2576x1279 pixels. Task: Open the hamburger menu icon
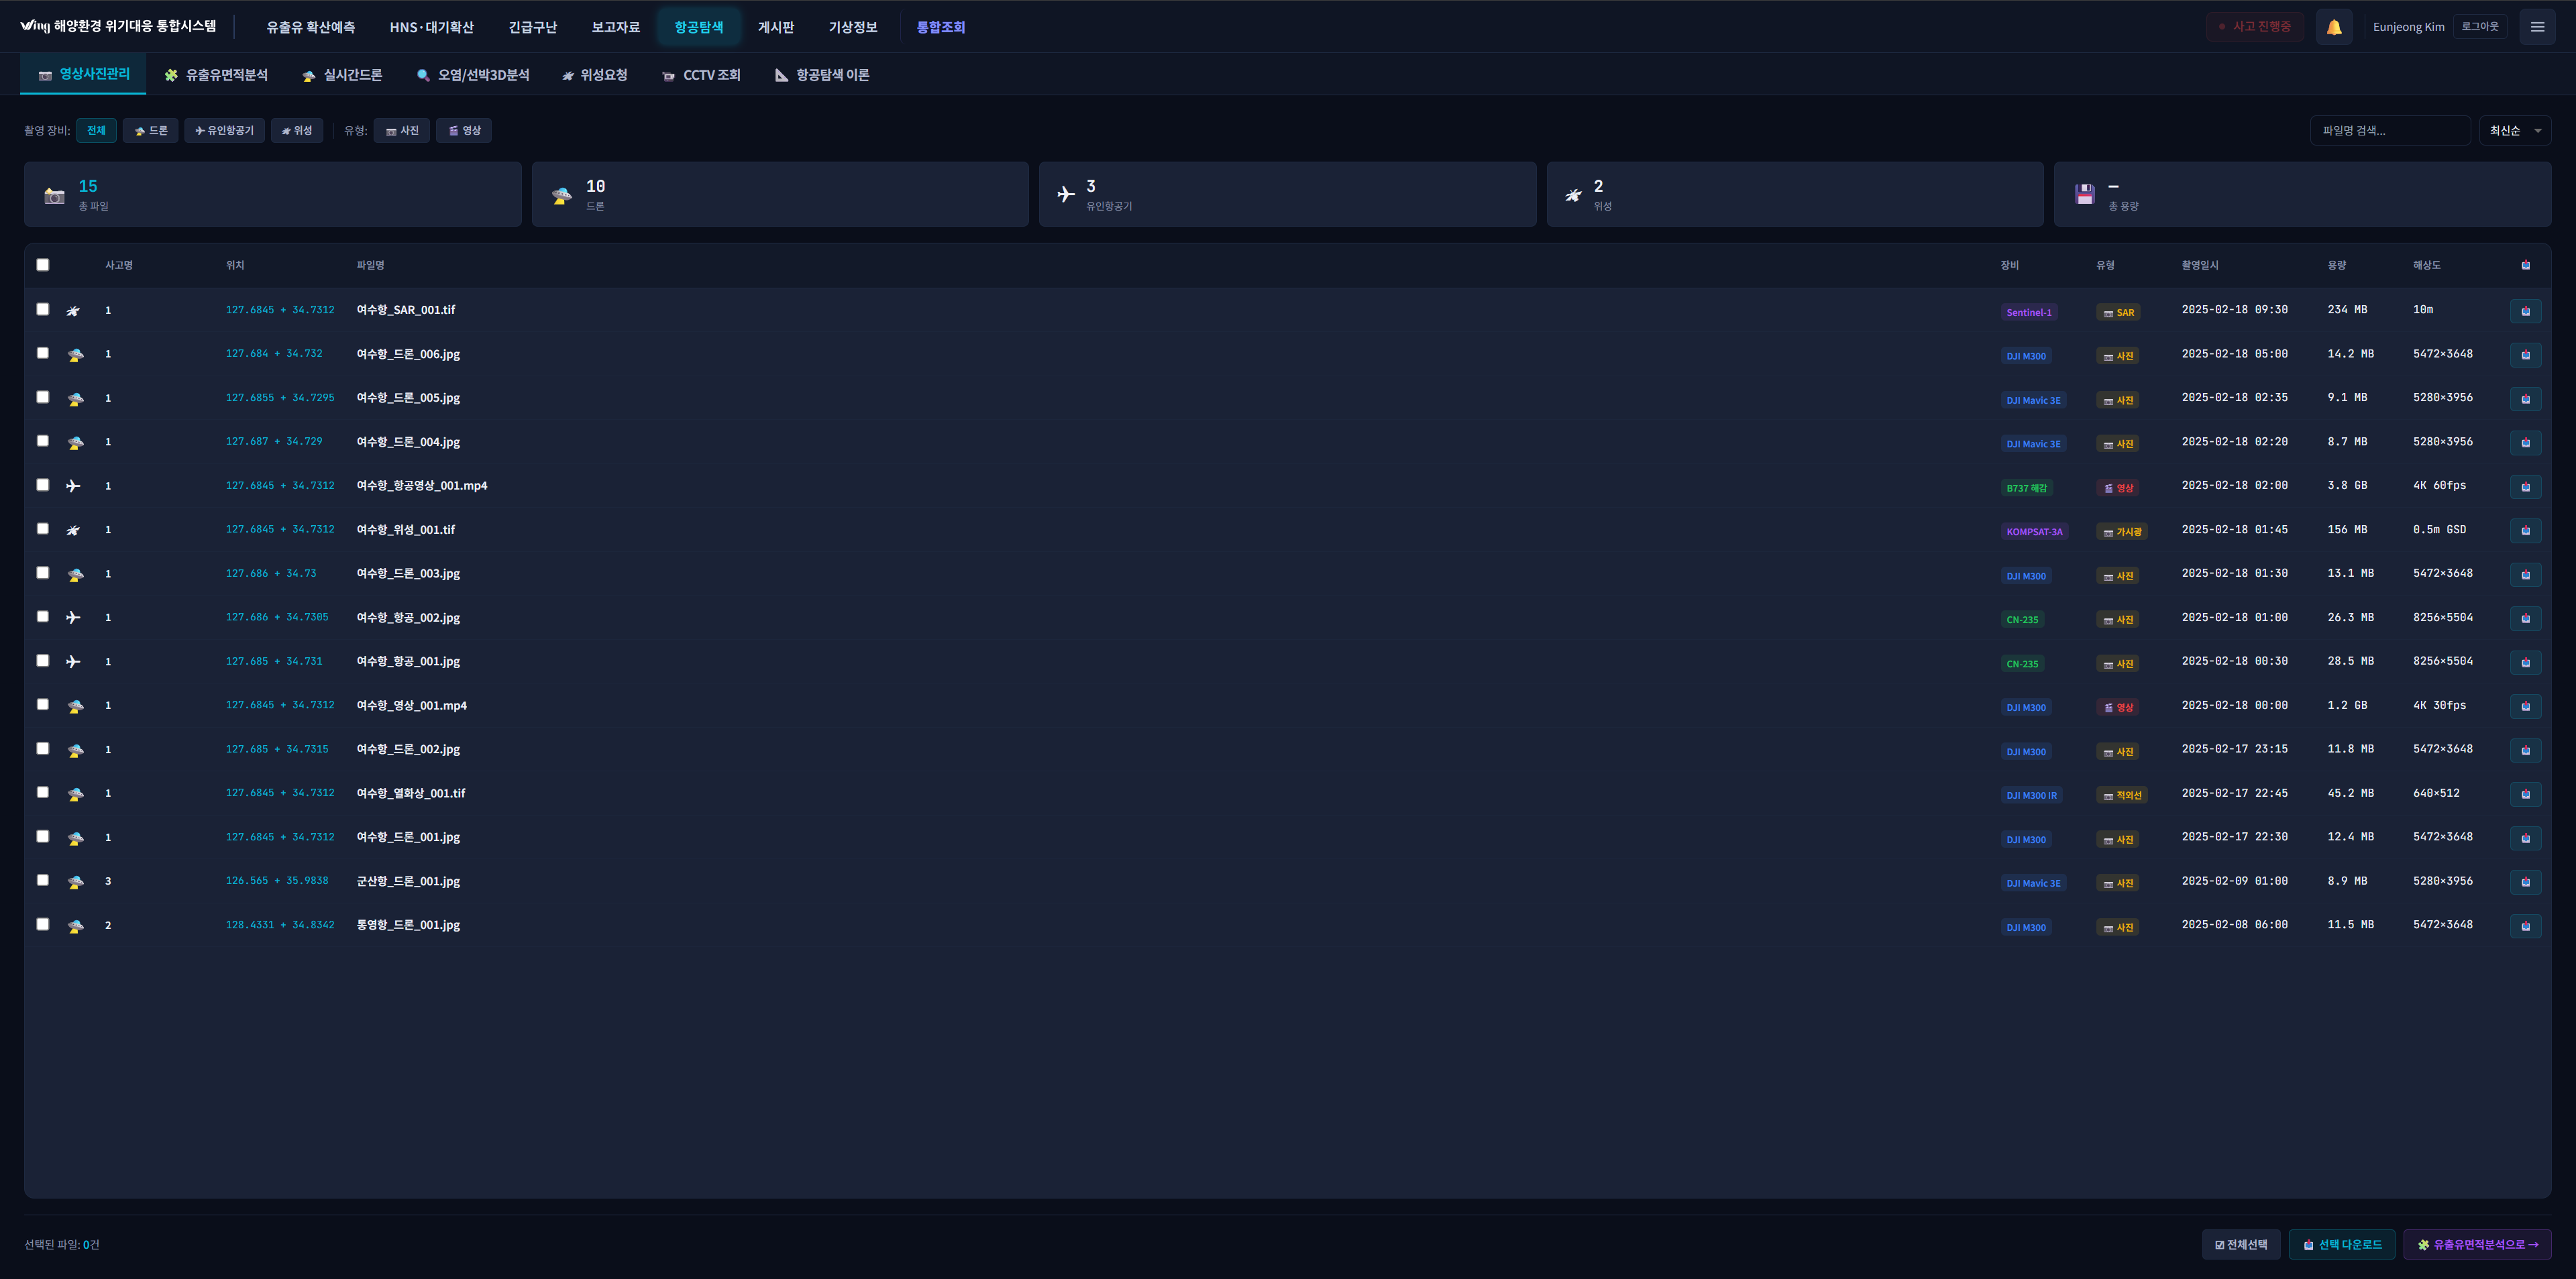click(2537, 27)
